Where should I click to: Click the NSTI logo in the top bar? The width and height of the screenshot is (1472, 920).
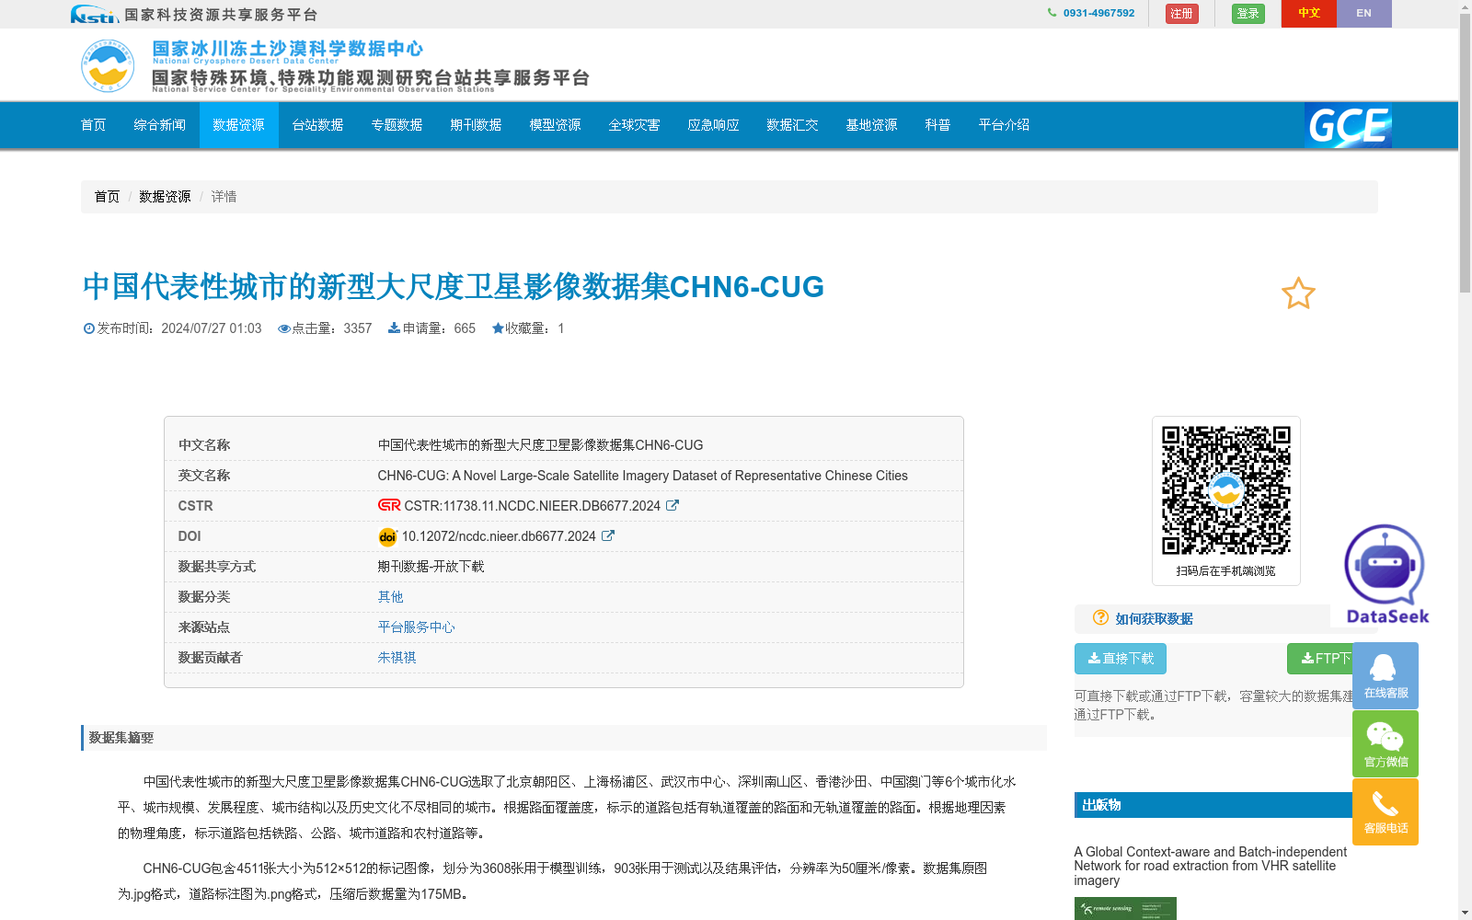pos(95,14)
